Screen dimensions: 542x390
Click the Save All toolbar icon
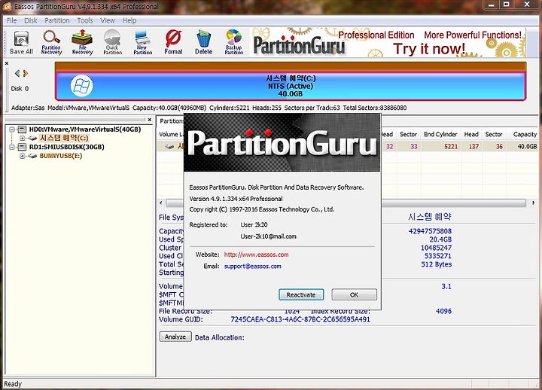[21, 42]
